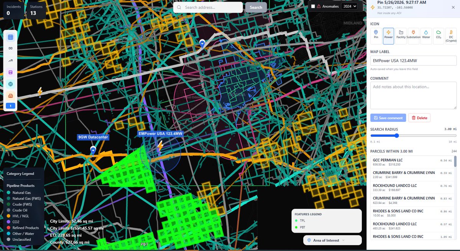Select ROCKHOUND LANDCO LLC parcel at 0.76 mi
This screenshot has width=460, height=251.
click(412, 187)
